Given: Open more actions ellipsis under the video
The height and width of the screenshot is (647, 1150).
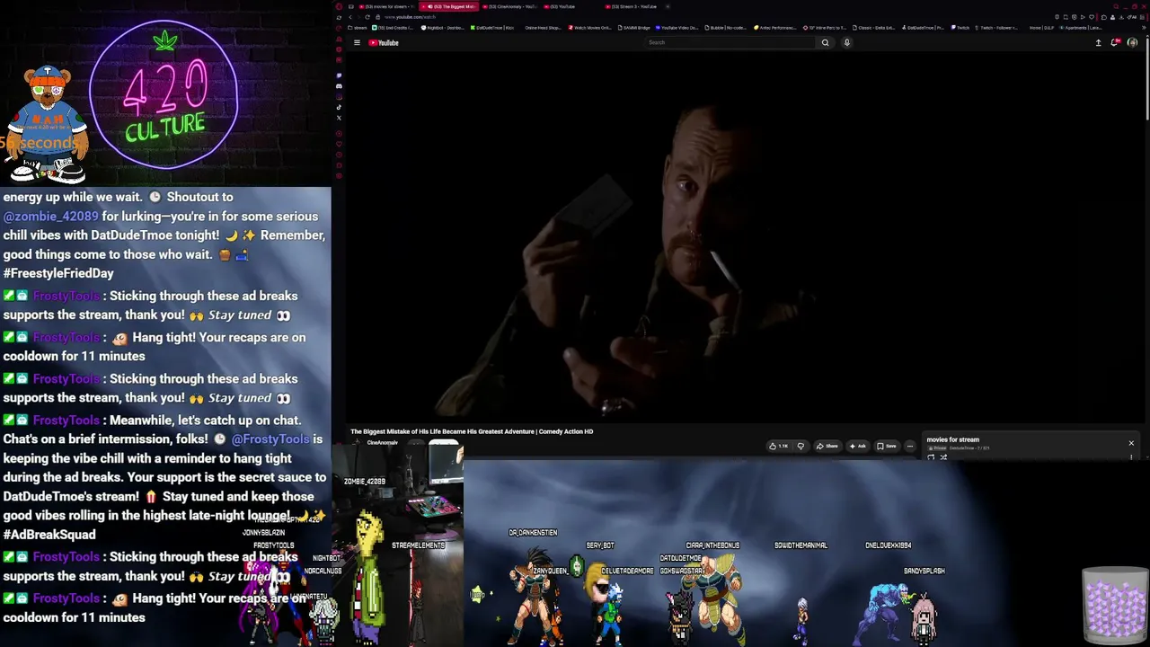Looking at the screenshot, I should 909,446.
